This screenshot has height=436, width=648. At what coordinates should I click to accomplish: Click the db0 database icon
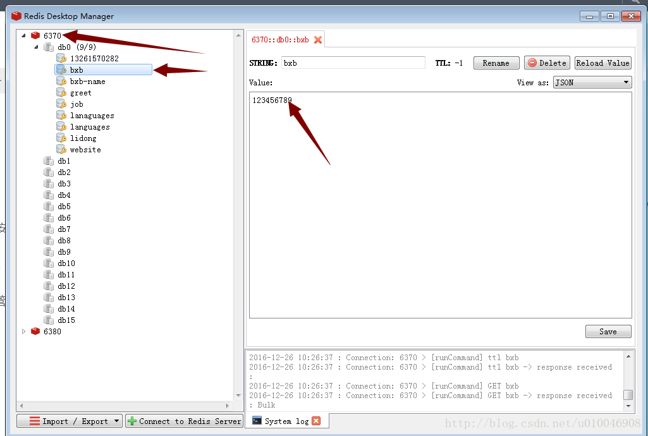click(x=49, y=47)
